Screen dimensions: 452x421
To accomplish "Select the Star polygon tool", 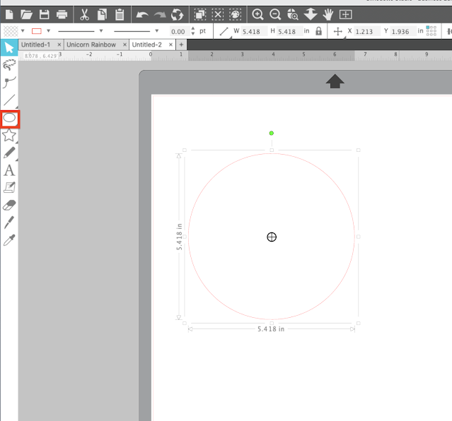I will tap(9, 135).
